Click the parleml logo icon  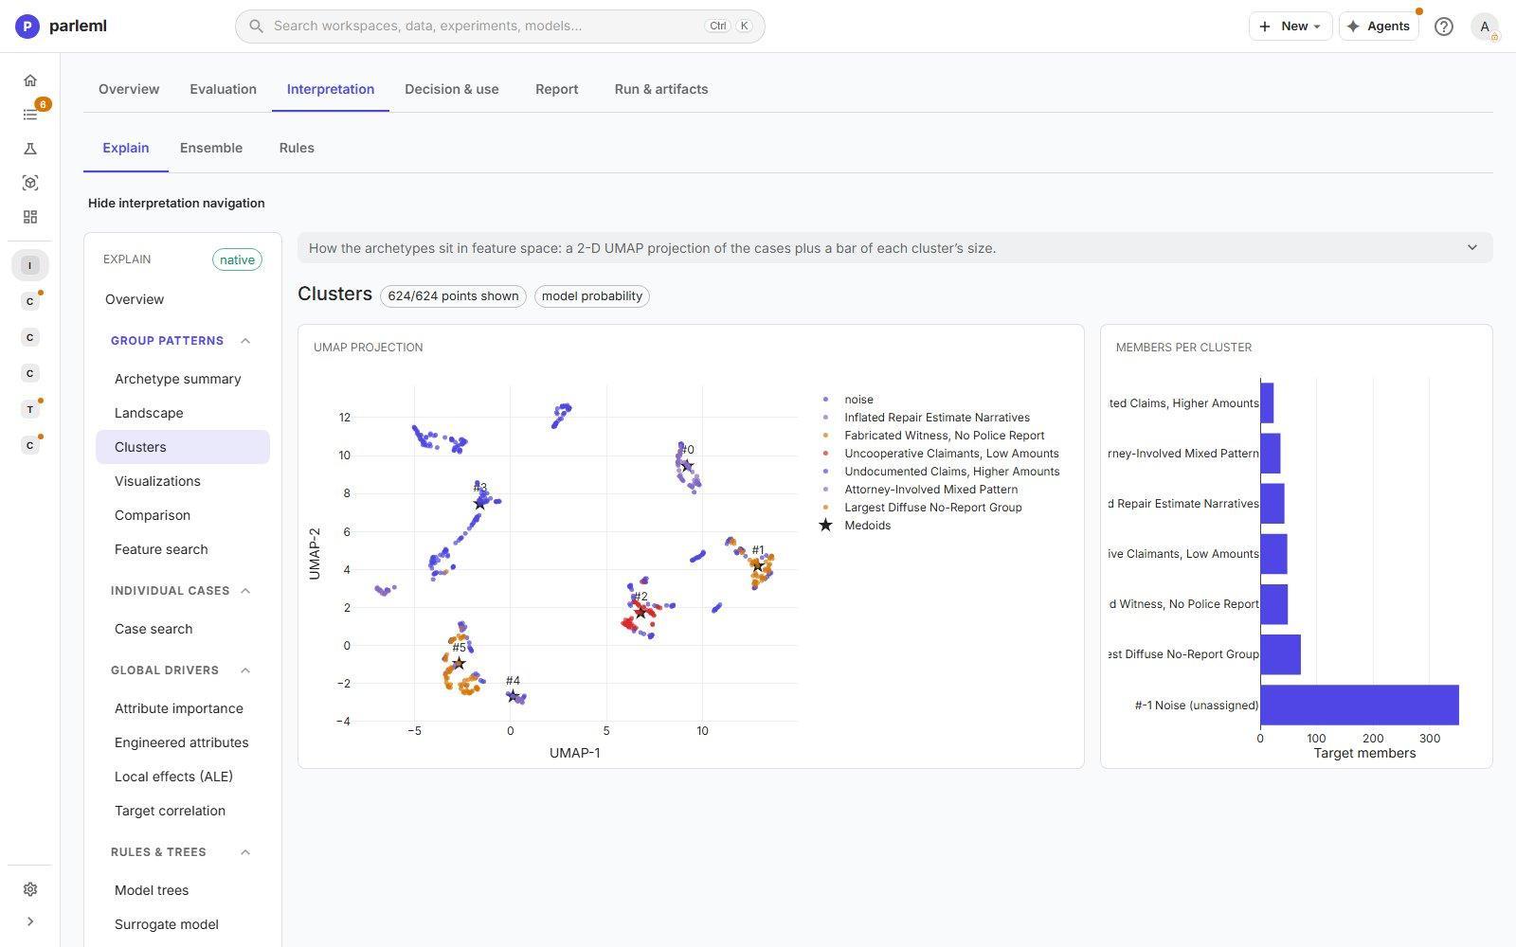click(27, 27)
